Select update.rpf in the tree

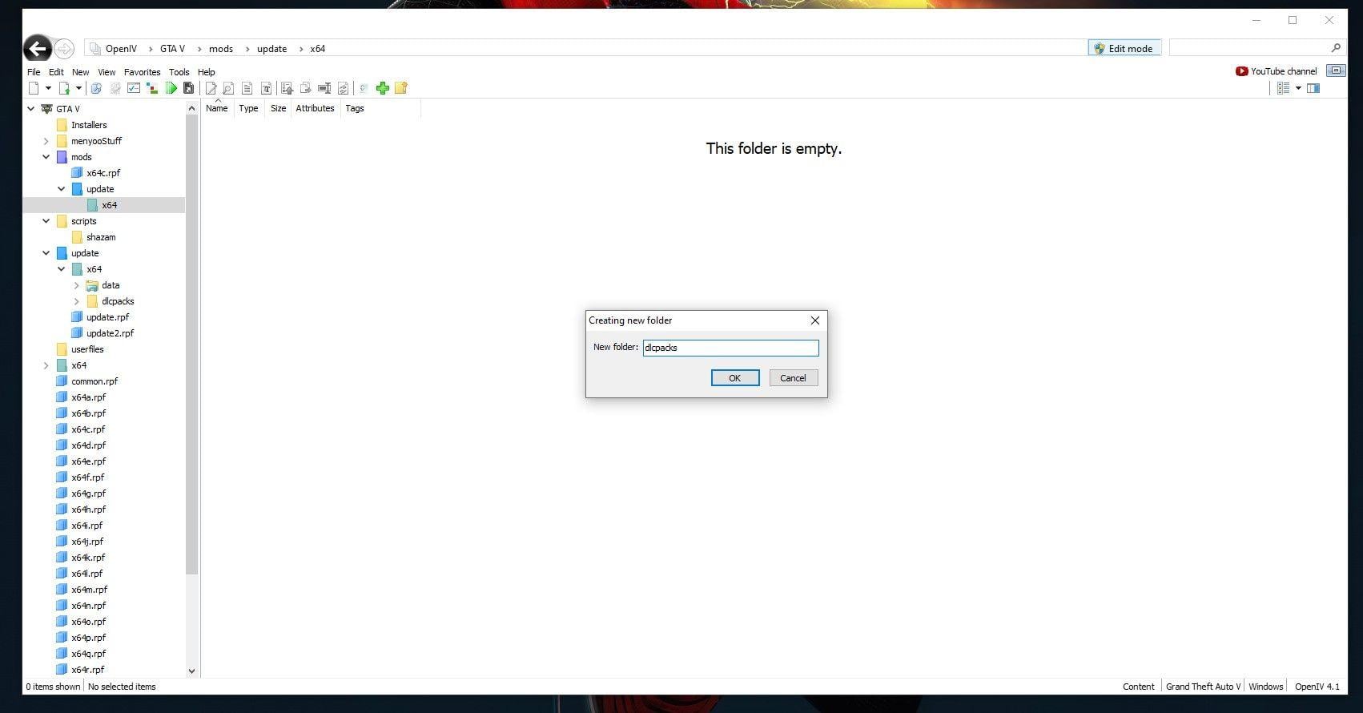(x=107, y=317)
